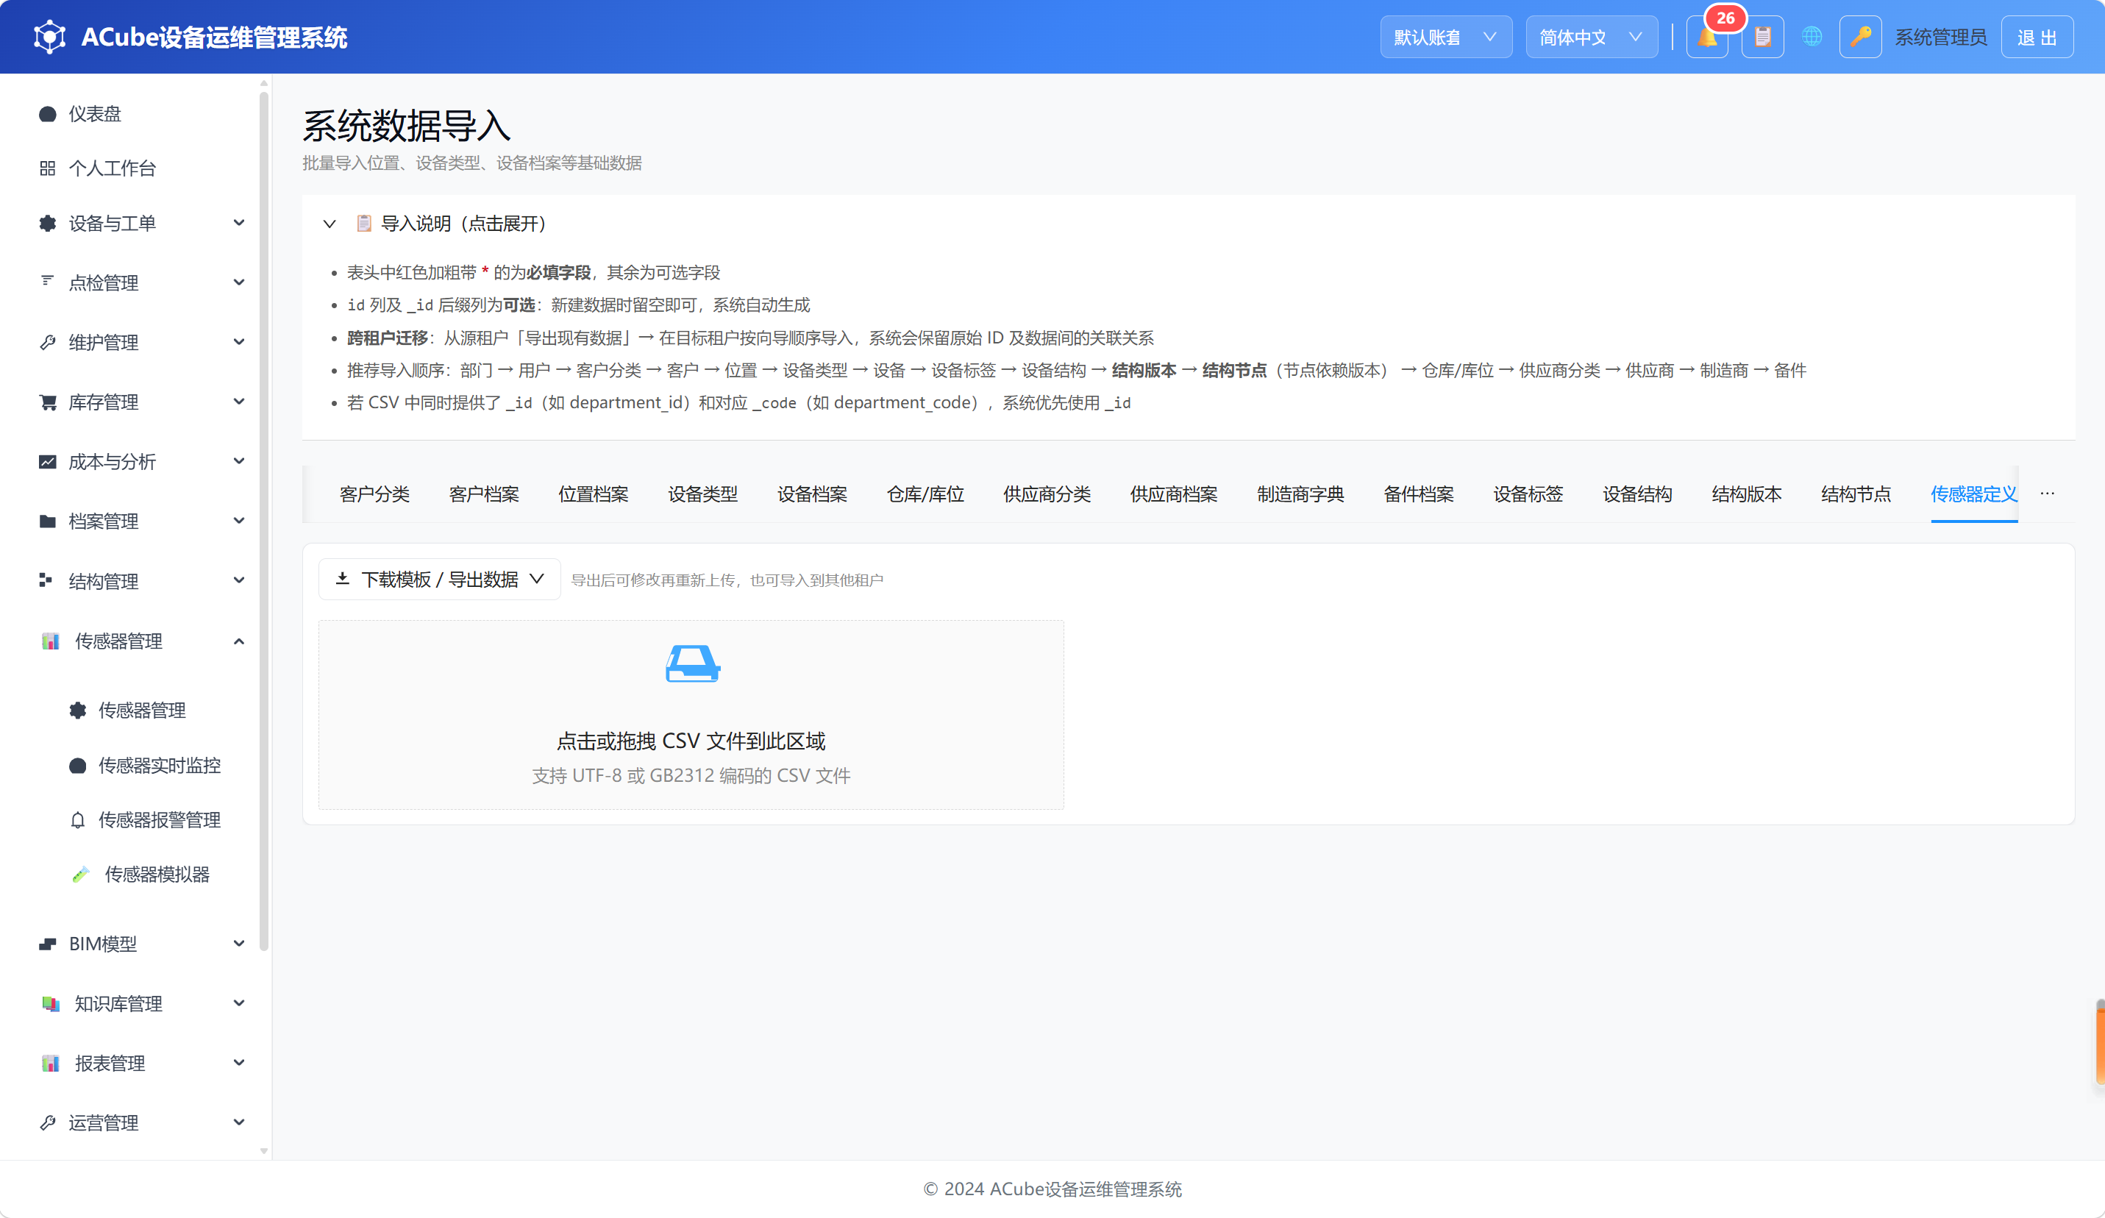Click the BIM模型 icon
The width and height of the screenshot is (2105, 1218).
pyautogui.click(x=48, y=944)
